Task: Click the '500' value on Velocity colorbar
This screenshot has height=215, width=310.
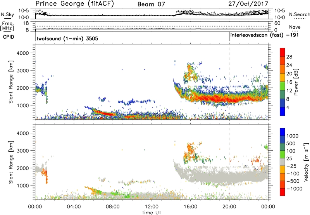Action: pos(291,143)
